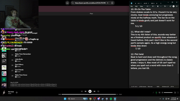
Task: Enter Spotify full screen mode
Action: click(x=178, y=92)
